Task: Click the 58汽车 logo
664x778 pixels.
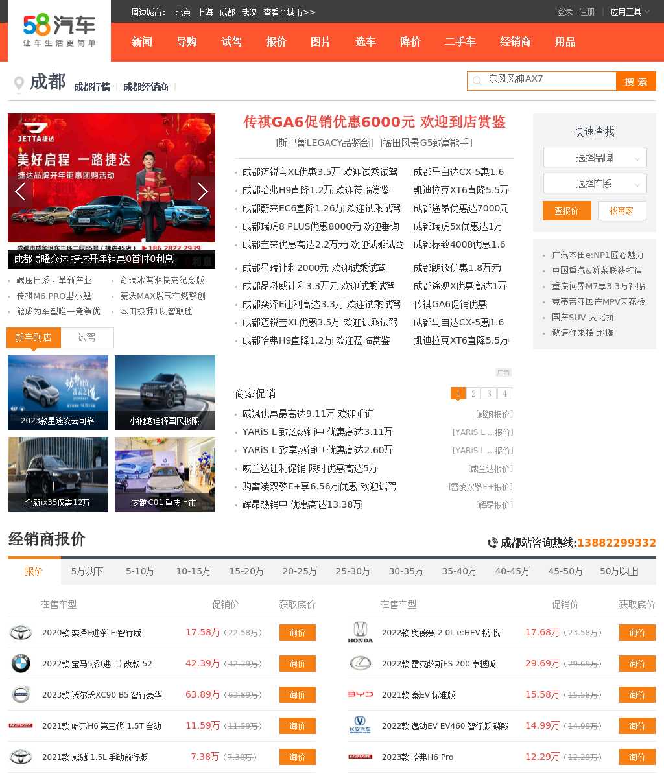Action: click(x=59, y=30)
